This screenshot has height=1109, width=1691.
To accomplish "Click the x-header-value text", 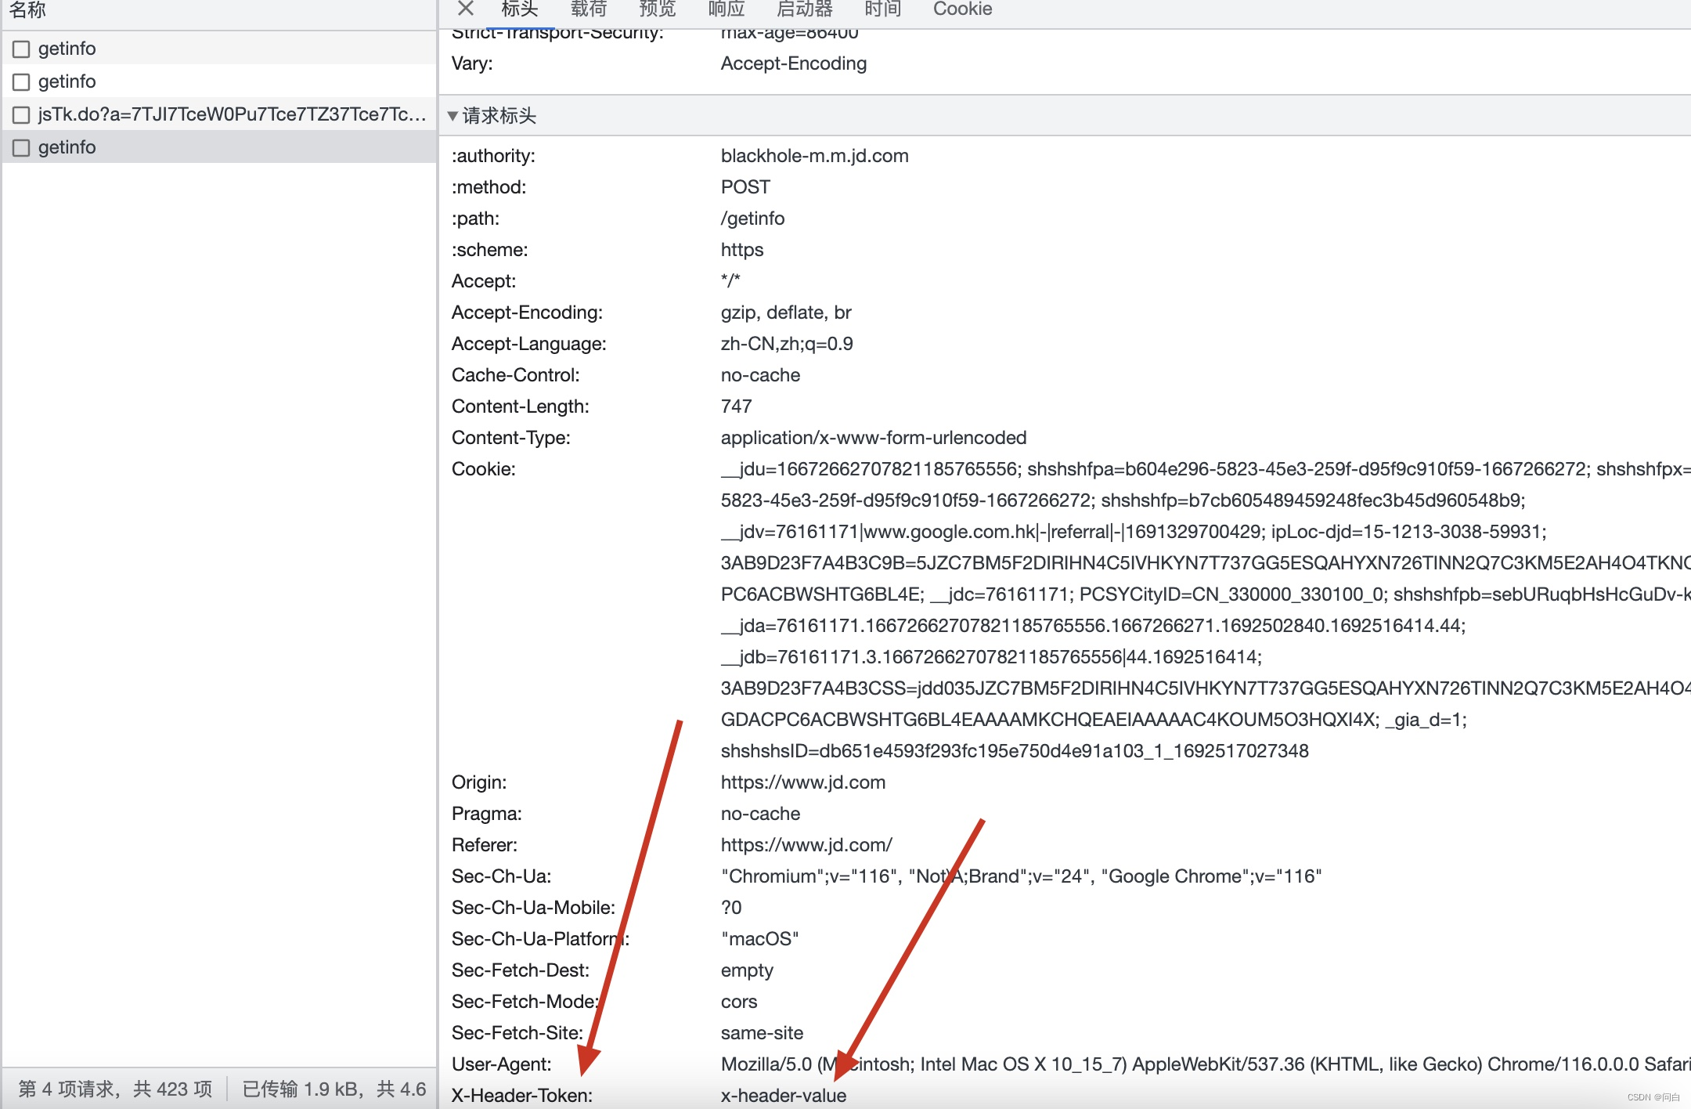I will [784, 1096].
